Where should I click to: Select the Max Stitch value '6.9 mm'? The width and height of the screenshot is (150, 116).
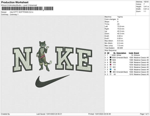pyautogui.click(x=120, y=41)
